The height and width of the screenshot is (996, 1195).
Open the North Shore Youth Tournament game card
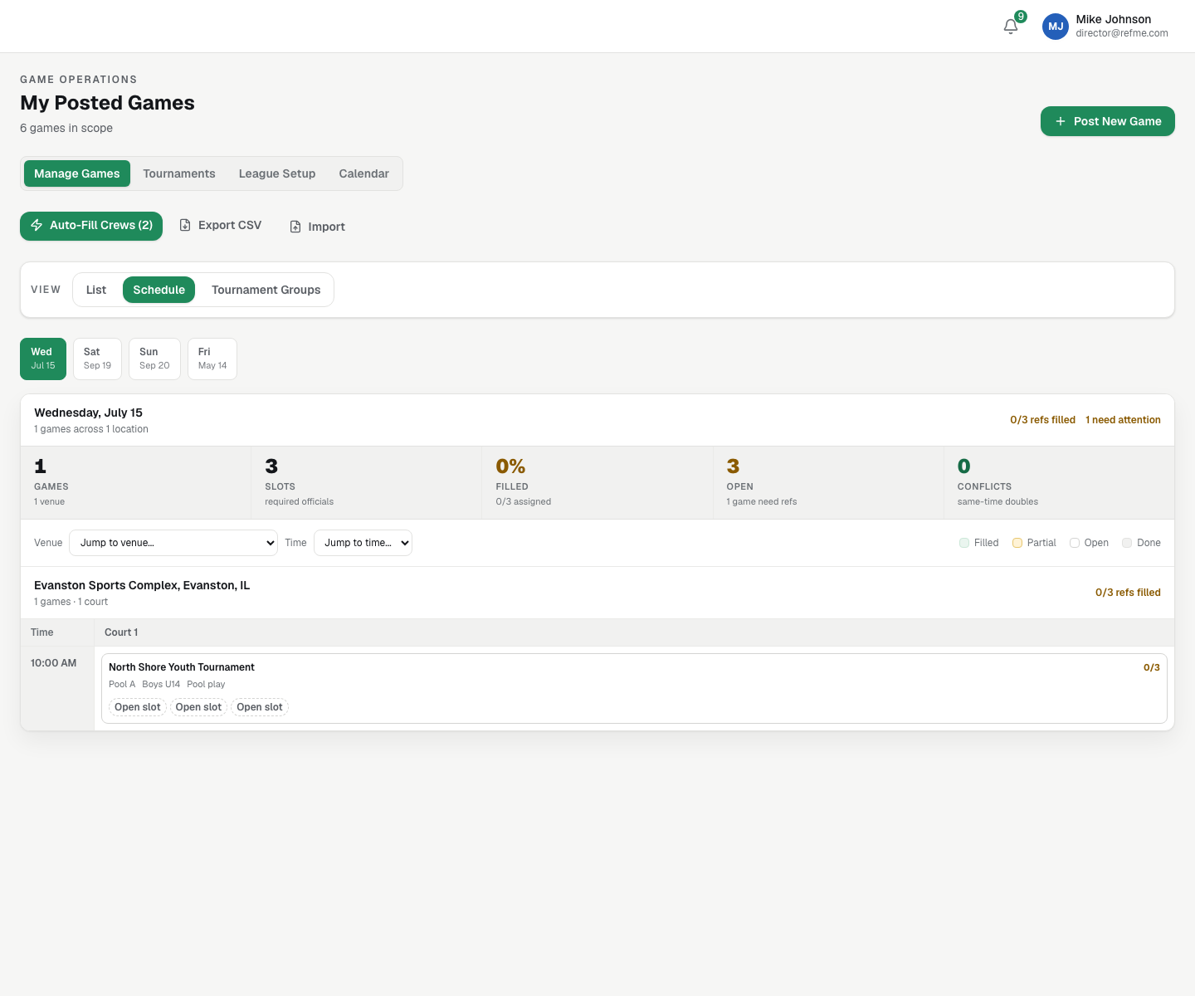(x=634, y=688)
